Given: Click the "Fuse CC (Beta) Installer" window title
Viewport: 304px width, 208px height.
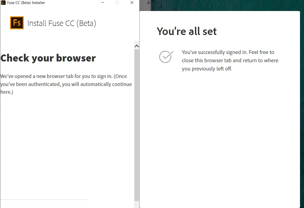Looking at the screenshot, I should point(26,3).
